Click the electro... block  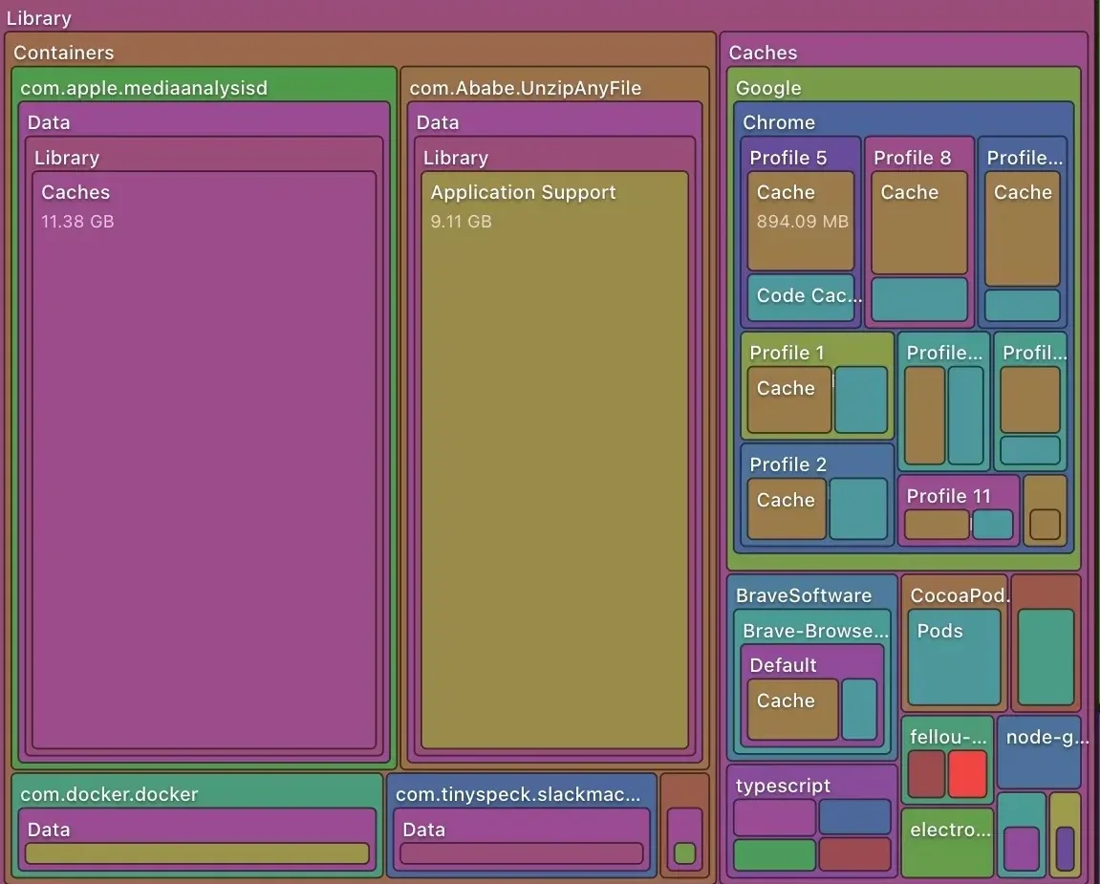click(947, 843)
